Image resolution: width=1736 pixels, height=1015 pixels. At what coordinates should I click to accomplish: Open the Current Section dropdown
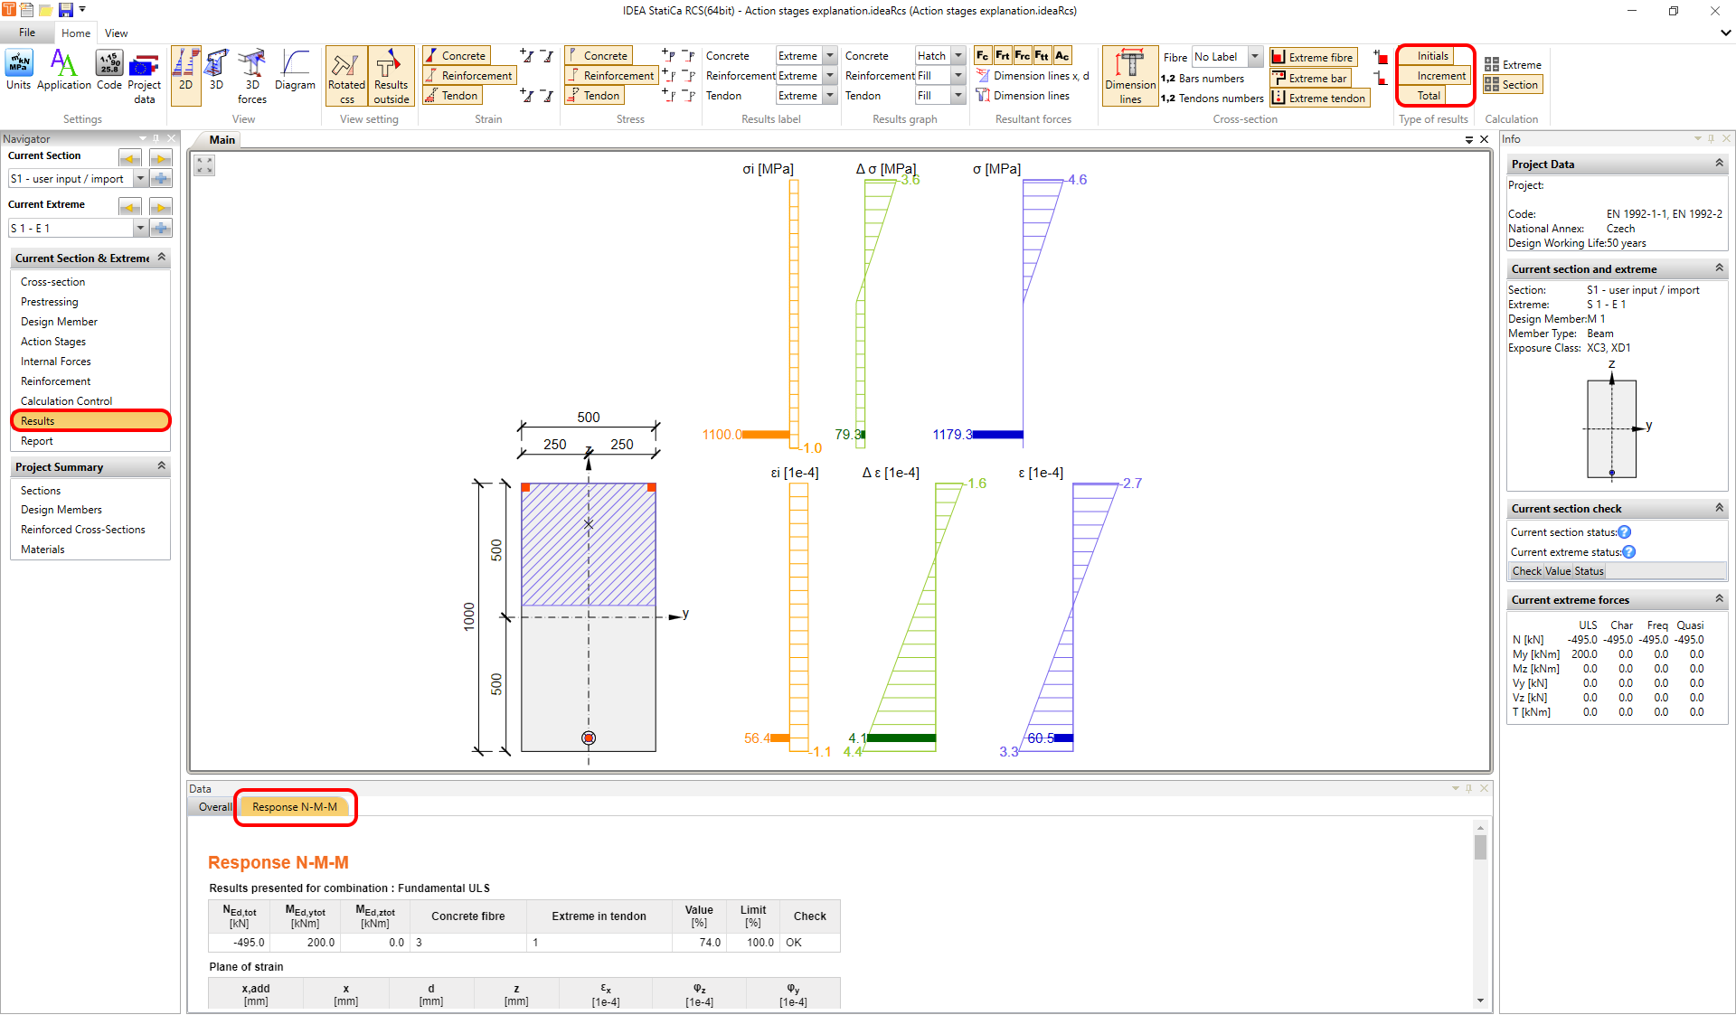pos(140,179)
